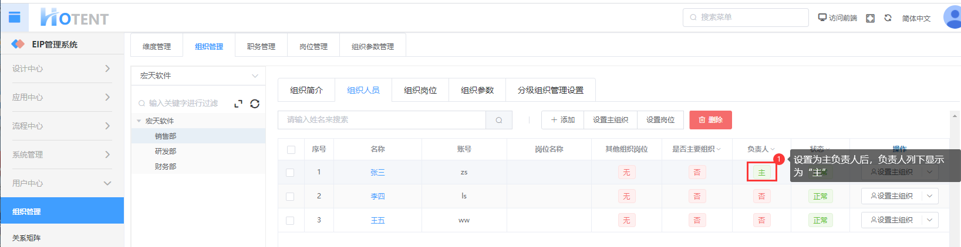Open the 组织岗位 tab
The width and height of the screenshot is (961, 247).
[x=420, y=90]
